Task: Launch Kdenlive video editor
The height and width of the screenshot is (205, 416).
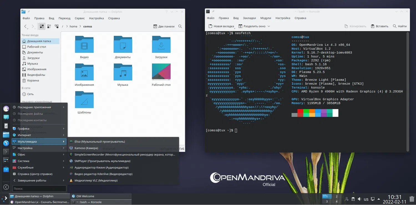Action: (x=123, y=174)
